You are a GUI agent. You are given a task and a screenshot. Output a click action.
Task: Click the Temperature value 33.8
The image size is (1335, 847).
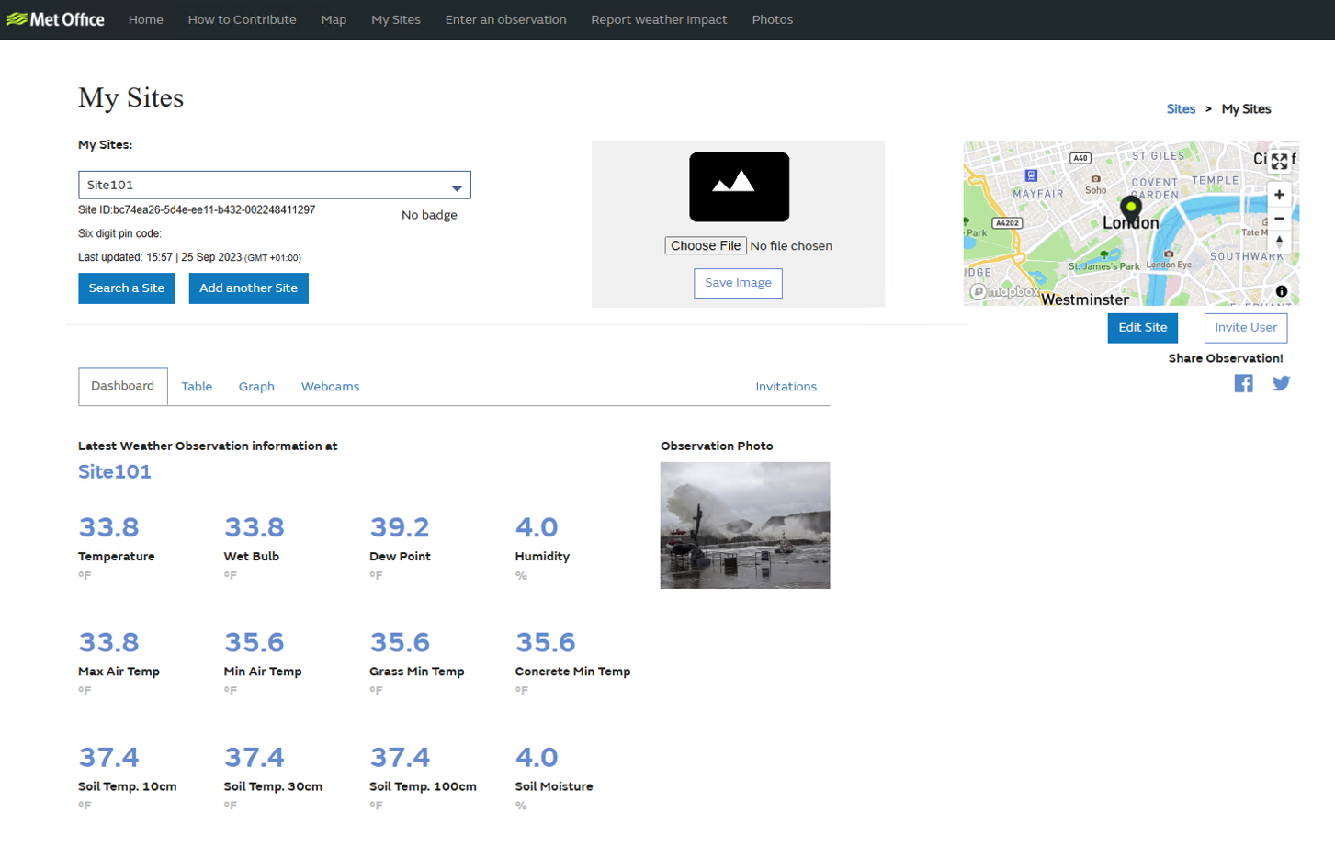[109, 527]
